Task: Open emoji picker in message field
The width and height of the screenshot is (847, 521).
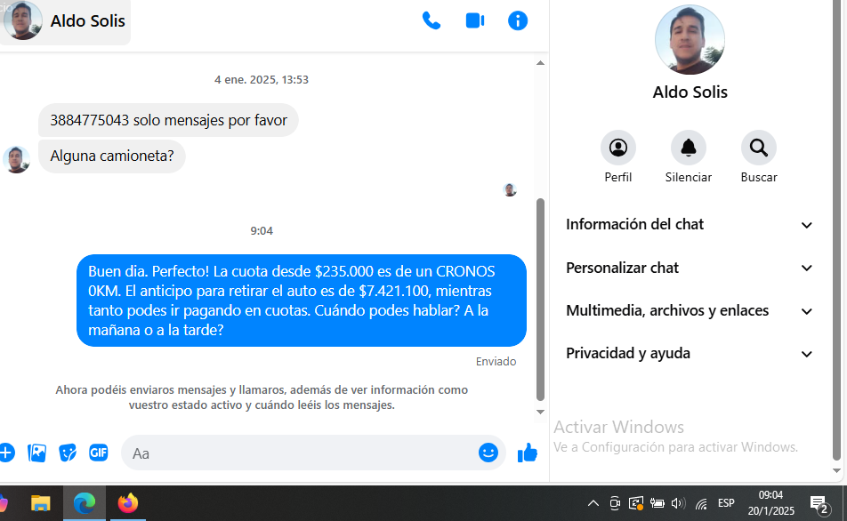Action: (x=488, y=453)
